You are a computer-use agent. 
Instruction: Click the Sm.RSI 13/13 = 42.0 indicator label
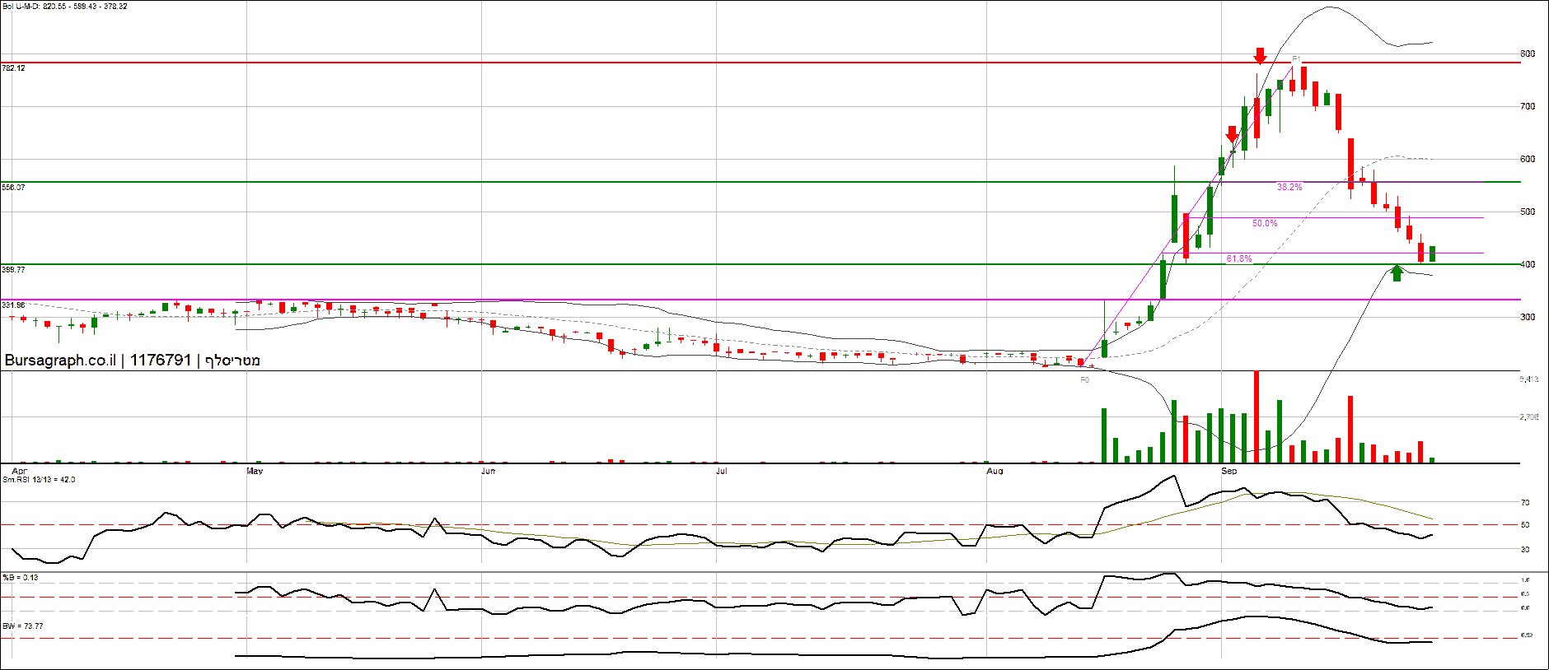click(39, 480)
